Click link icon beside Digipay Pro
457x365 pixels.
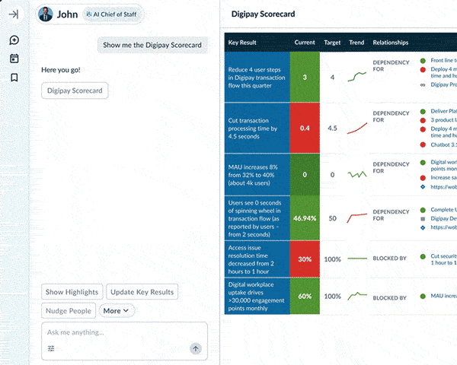click(x=423, y=85)
